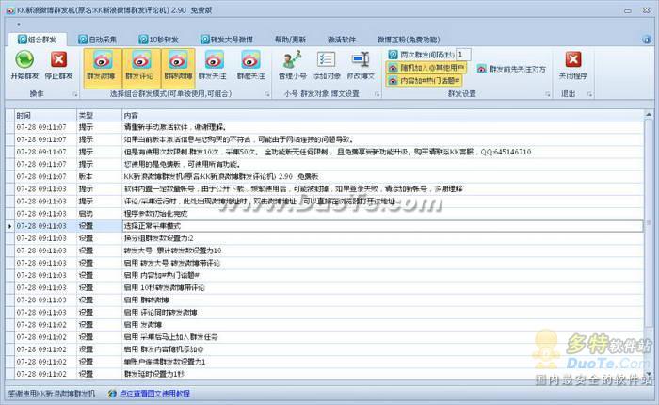
Task: Click the app icon in the title bar
Action: click(10, 10)
